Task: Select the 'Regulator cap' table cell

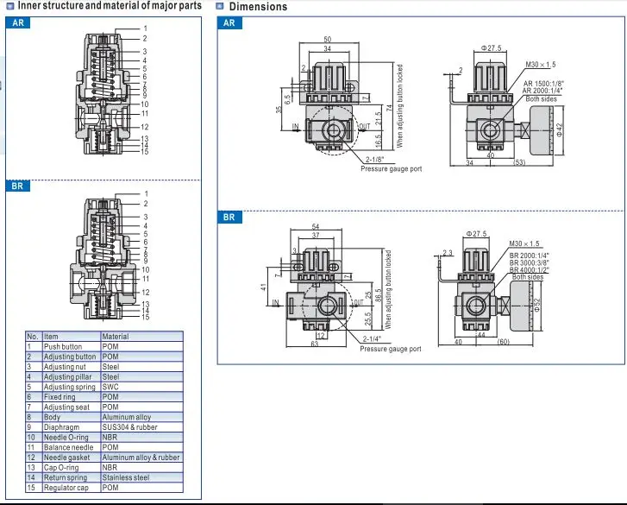Action: point(72,488)
